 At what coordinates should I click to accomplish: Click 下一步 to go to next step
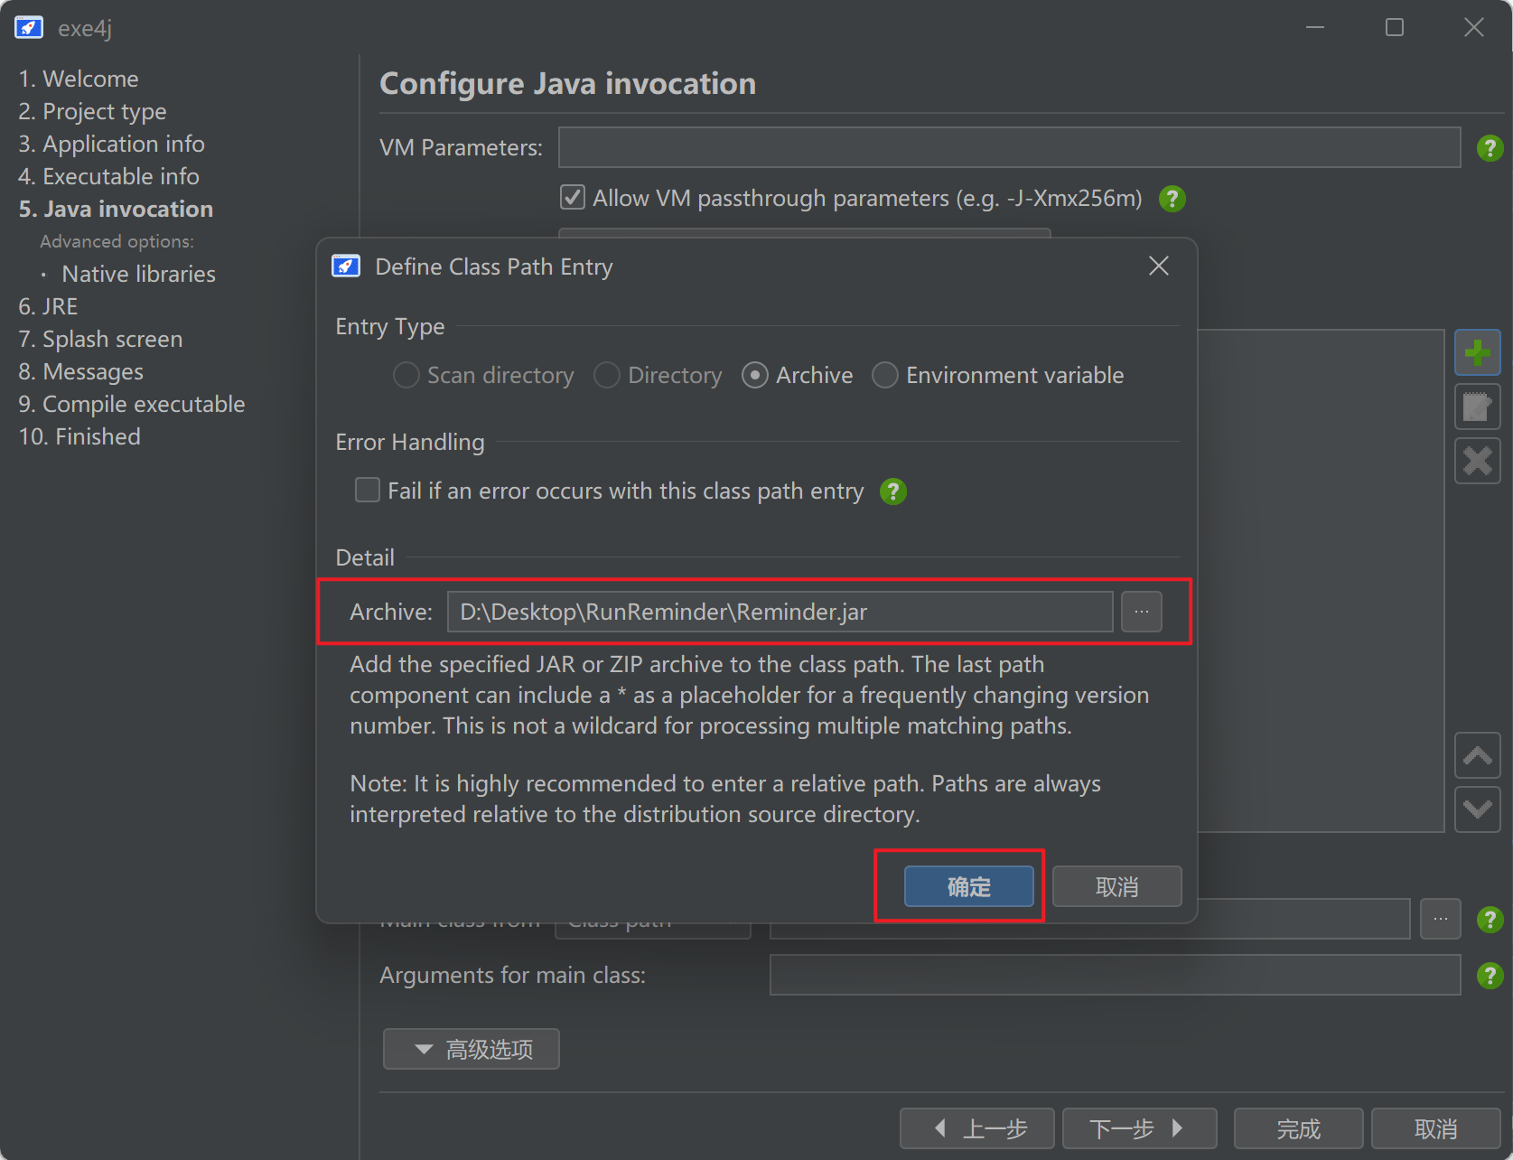pos(1138,1128)
